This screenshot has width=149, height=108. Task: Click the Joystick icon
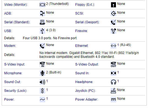coord(113,91)
